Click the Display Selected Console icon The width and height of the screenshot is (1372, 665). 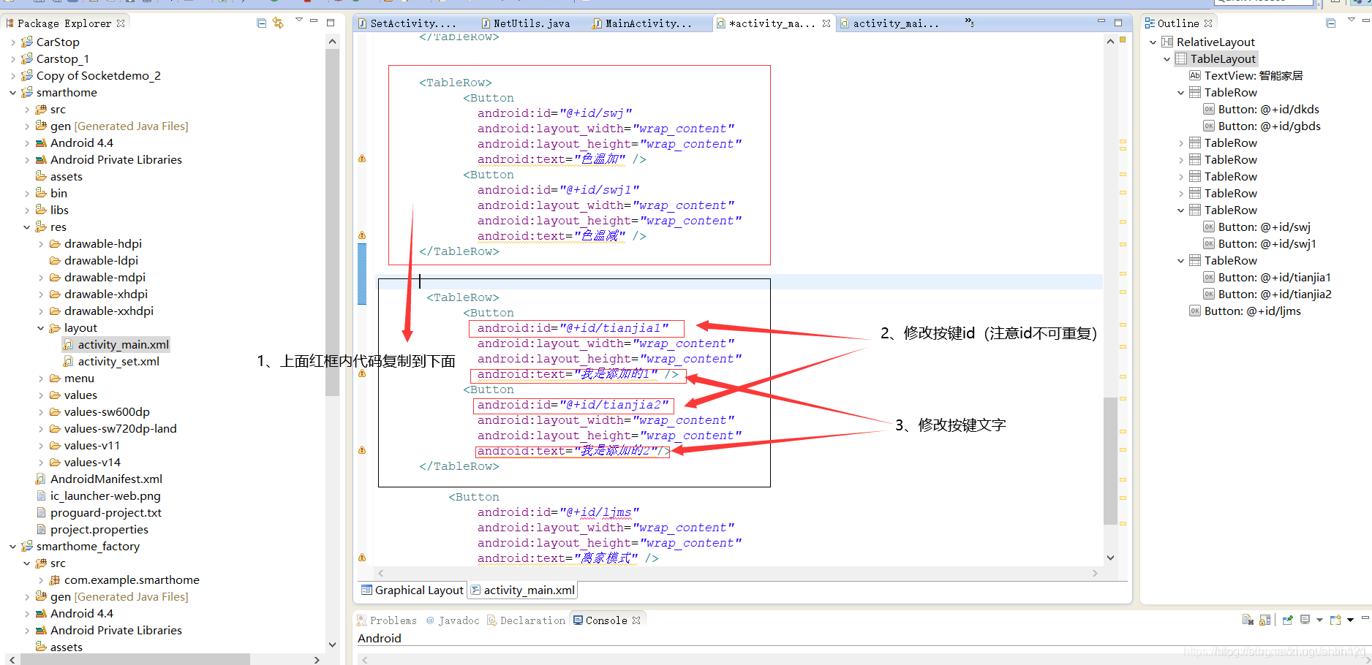[1305, 620]
